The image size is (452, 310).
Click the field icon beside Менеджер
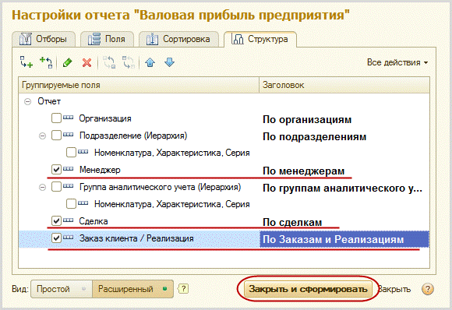tap(68, 168)
